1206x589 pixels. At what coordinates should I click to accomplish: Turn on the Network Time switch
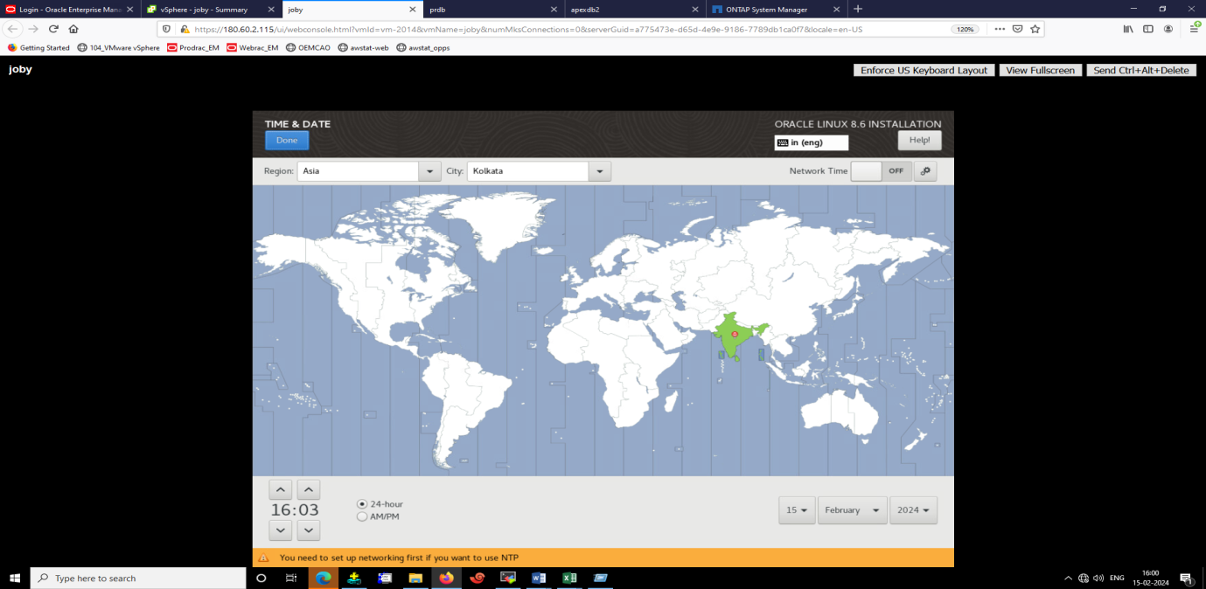[x=882, y=171]
